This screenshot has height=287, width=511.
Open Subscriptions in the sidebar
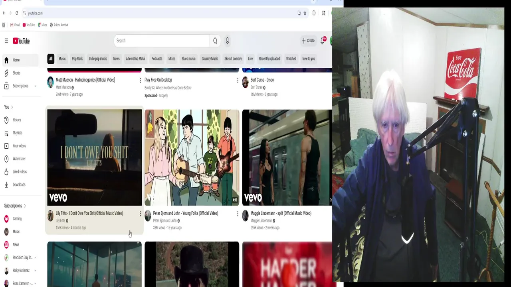[x=20, y=86]
